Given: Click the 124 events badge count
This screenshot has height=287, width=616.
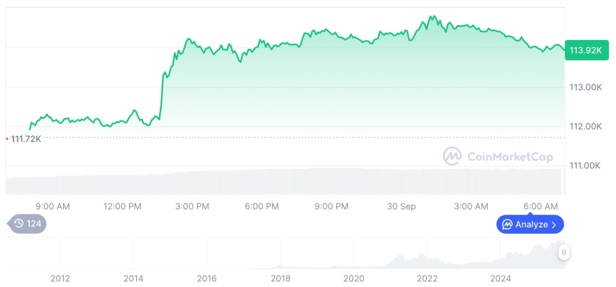Looking at the screenshot, I should (34, 224).
